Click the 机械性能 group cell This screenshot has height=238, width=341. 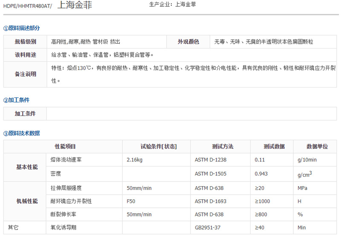coord(25,201)
